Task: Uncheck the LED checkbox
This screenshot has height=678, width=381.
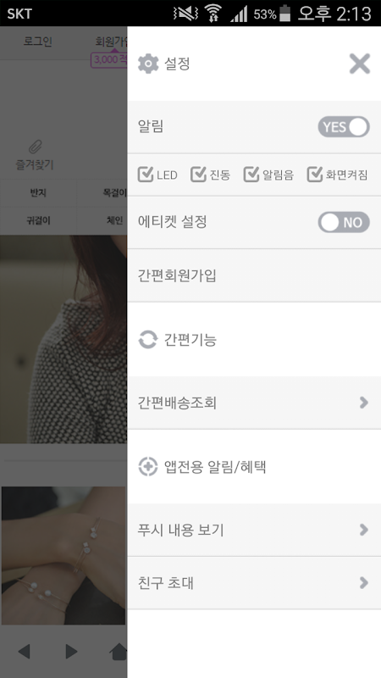Action: pos(146,175)
